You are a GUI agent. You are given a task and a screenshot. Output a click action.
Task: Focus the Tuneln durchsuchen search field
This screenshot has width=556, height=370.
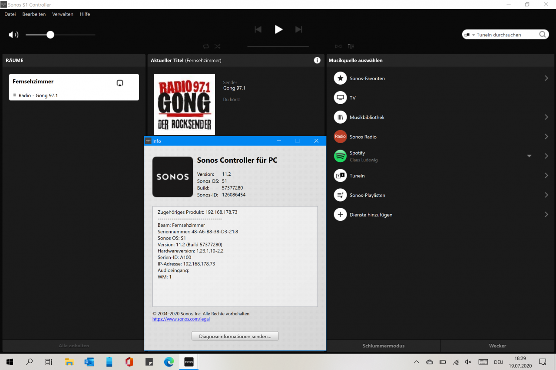[506, 35]
